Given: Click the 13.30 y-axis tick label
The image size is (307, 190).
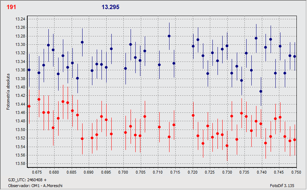Looking at the screenshot, I should (x=20, y=45).
